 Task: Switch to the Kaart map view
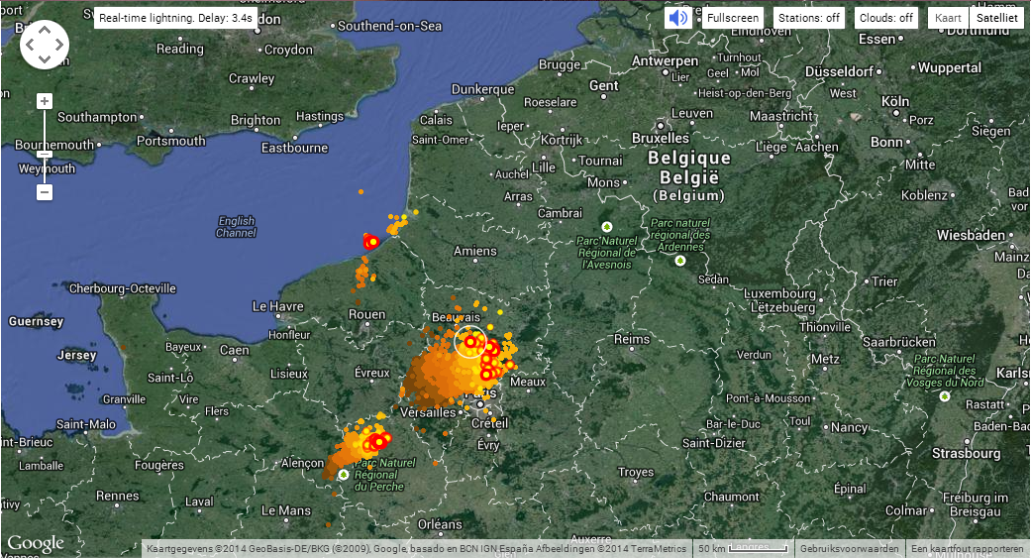948,18
